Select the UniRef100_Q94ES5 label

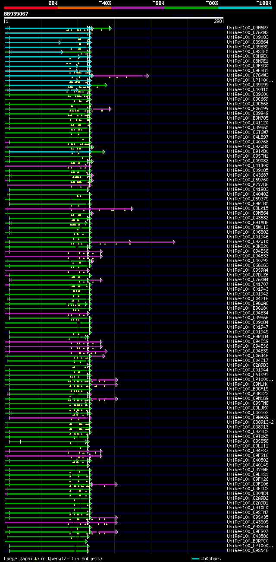tap(248, 351)
